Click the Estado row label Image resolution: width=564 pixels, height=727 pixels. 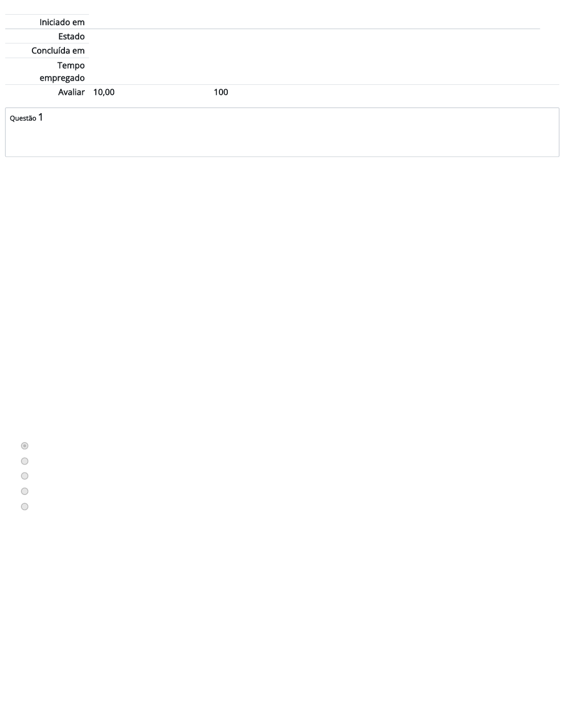pyautogui.click(x=71, y=36)
